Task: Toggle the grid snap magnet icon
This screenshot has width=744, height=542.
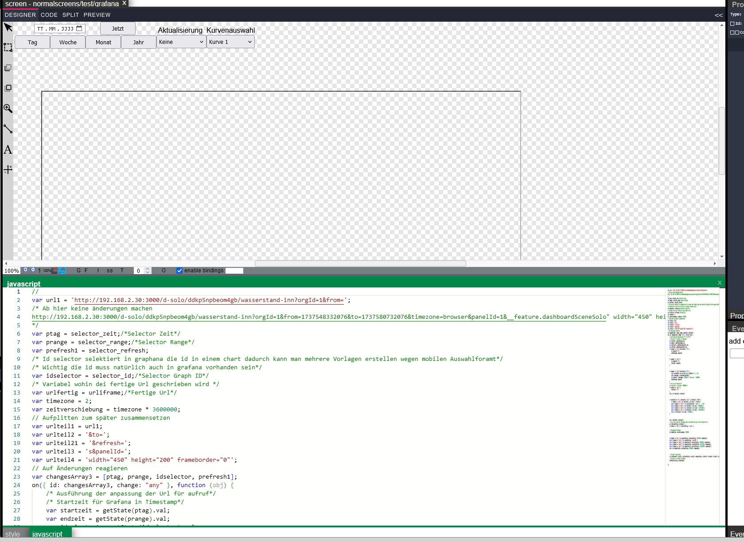Action: 55,271
